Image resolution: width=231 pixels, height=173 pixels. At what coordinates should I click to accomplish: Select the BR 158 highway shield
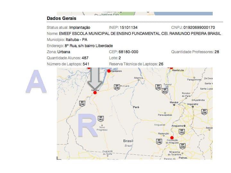tap(159, 142)
